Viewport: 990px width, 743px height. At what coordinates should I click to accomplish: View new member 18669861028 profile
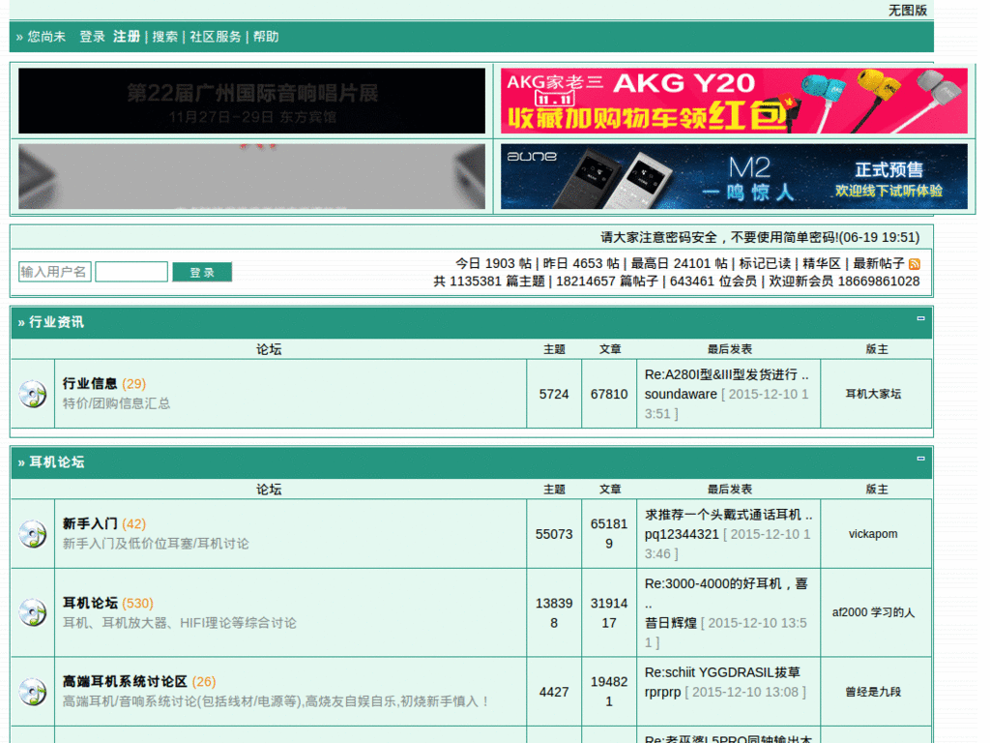coord(879,282)
